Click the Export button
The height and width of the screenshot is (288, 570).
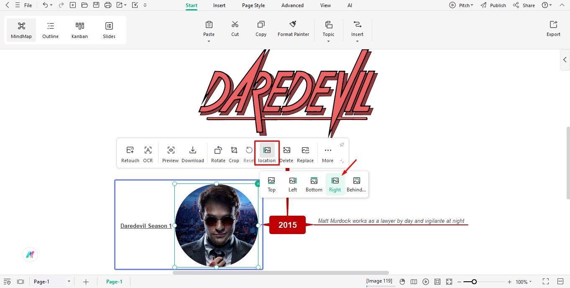pyautogui.click(x=553, y=28)
